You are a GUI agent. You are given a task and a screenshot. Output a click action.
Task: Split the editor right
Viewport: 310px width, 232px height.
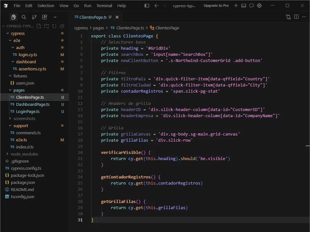pos(296,17)
